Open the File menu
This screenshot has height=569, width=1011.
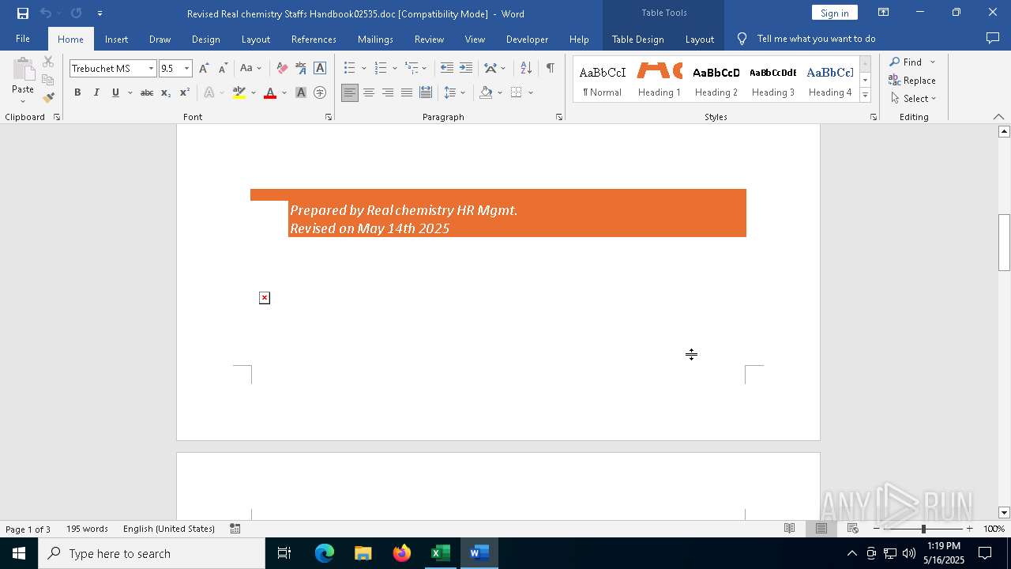[23, 39]
